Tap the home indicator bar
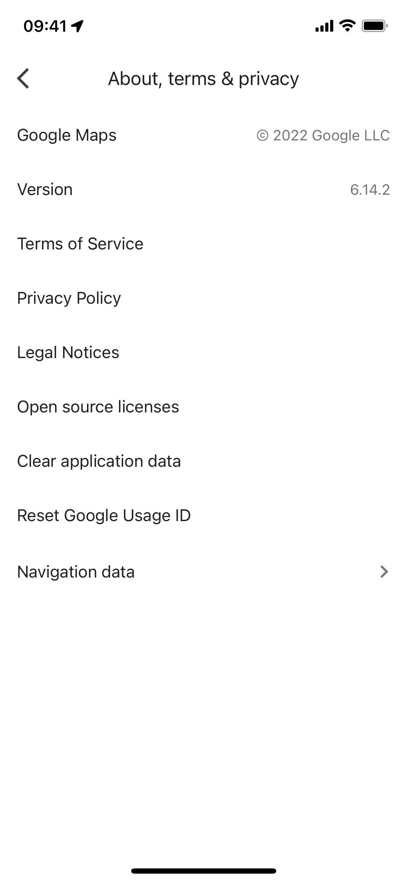 (x=203, y=871)
